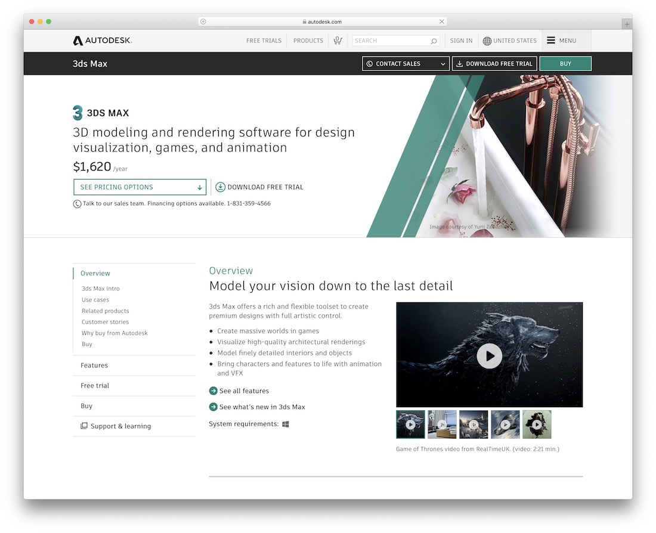This screenshot has width=656, height=533.
Task: Expand See Pricing Options dropdown
Action: [140, 187]
